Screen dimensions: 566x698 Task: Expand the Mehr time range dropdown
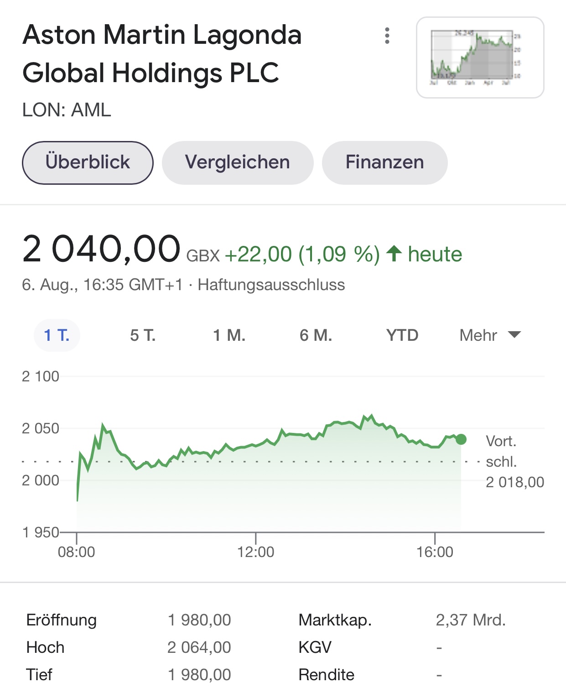(x=478, y=335)
